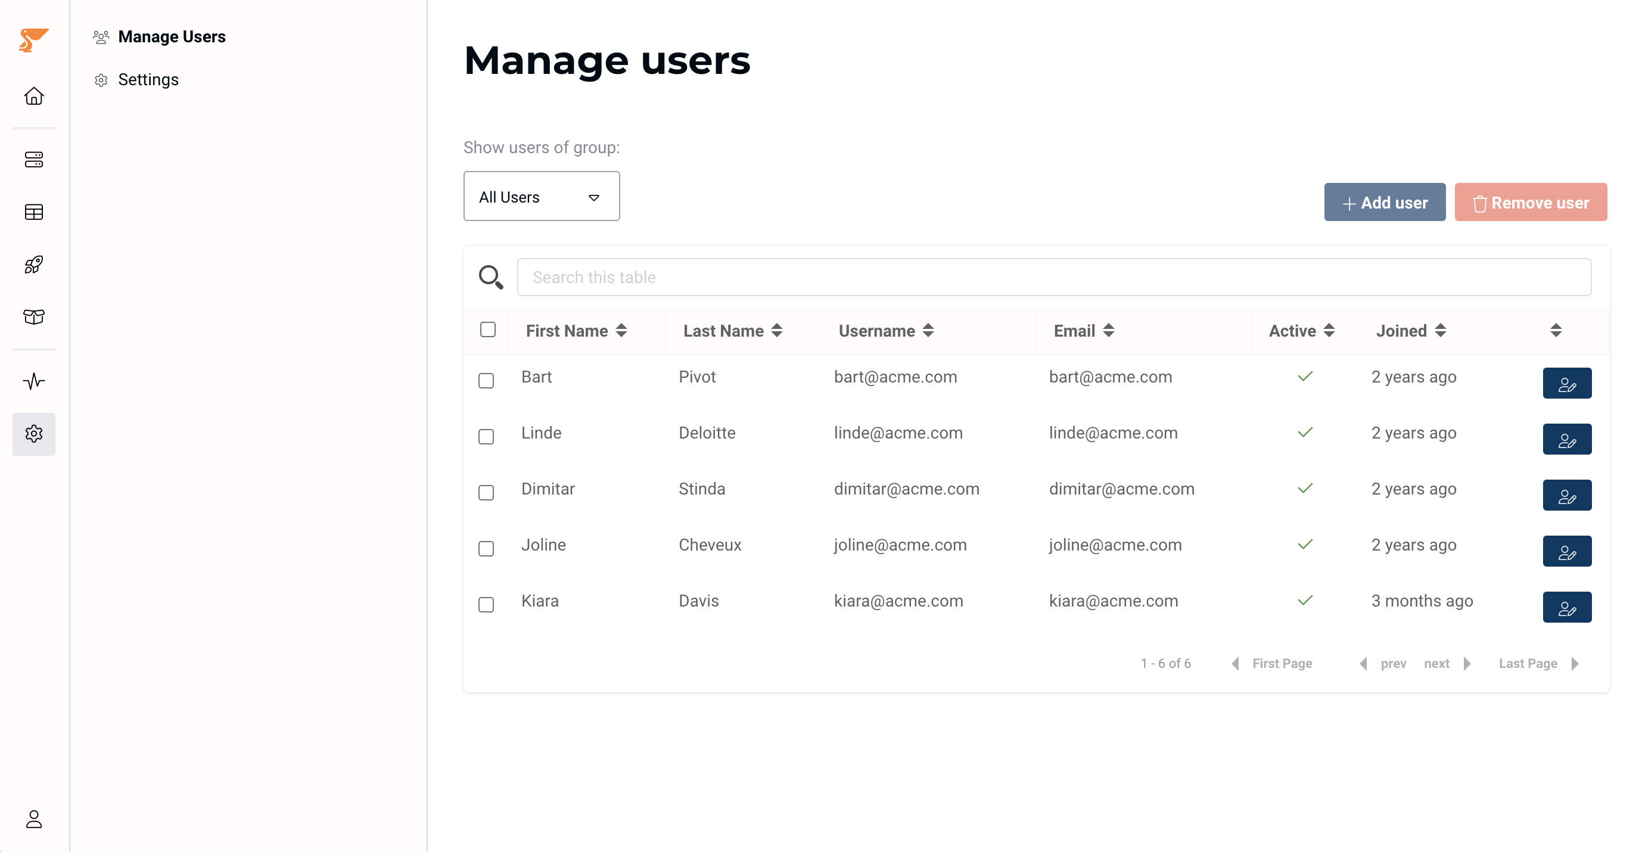1642x852 pixels.
Task: Click Last Page right arrow icon
Action: click(1575, 663)
